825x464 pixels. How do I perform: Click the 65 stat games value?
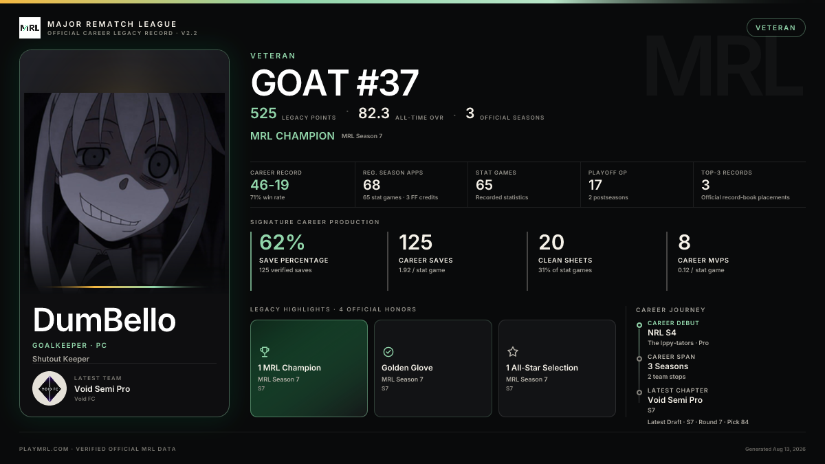click(x=484, y=184)
